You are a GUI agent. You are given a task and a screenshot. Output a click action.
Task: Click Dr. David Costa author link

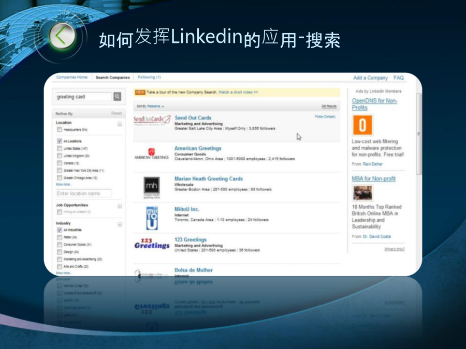377,236
